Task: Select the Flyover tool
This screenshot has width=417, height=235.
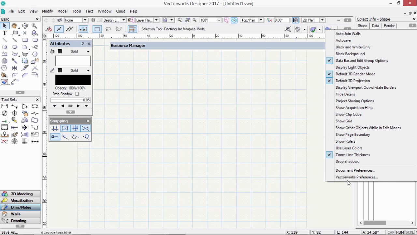Action: [25, 26]
